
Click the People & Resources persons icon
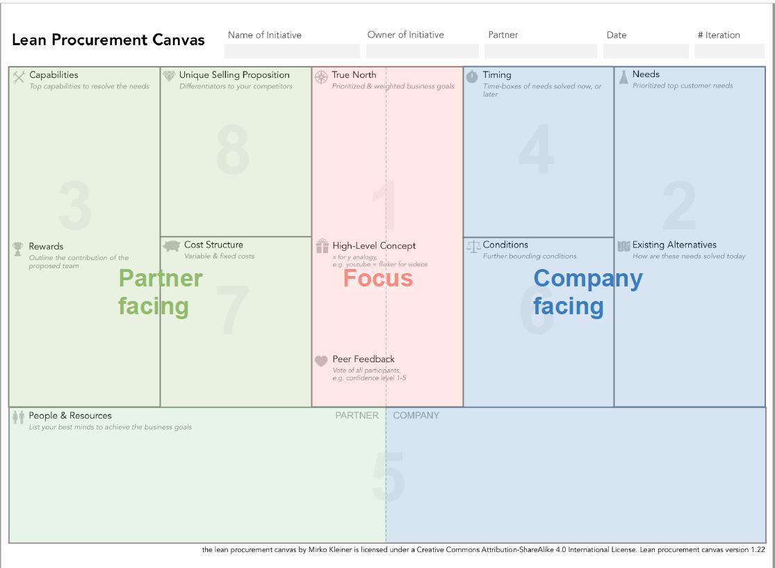tap(19, 417)
